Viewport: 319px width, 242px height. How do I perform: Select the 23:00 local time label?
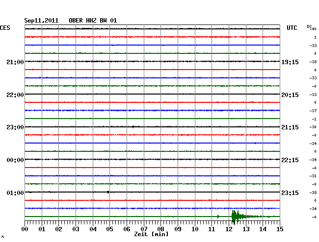[x=15, y=127]
